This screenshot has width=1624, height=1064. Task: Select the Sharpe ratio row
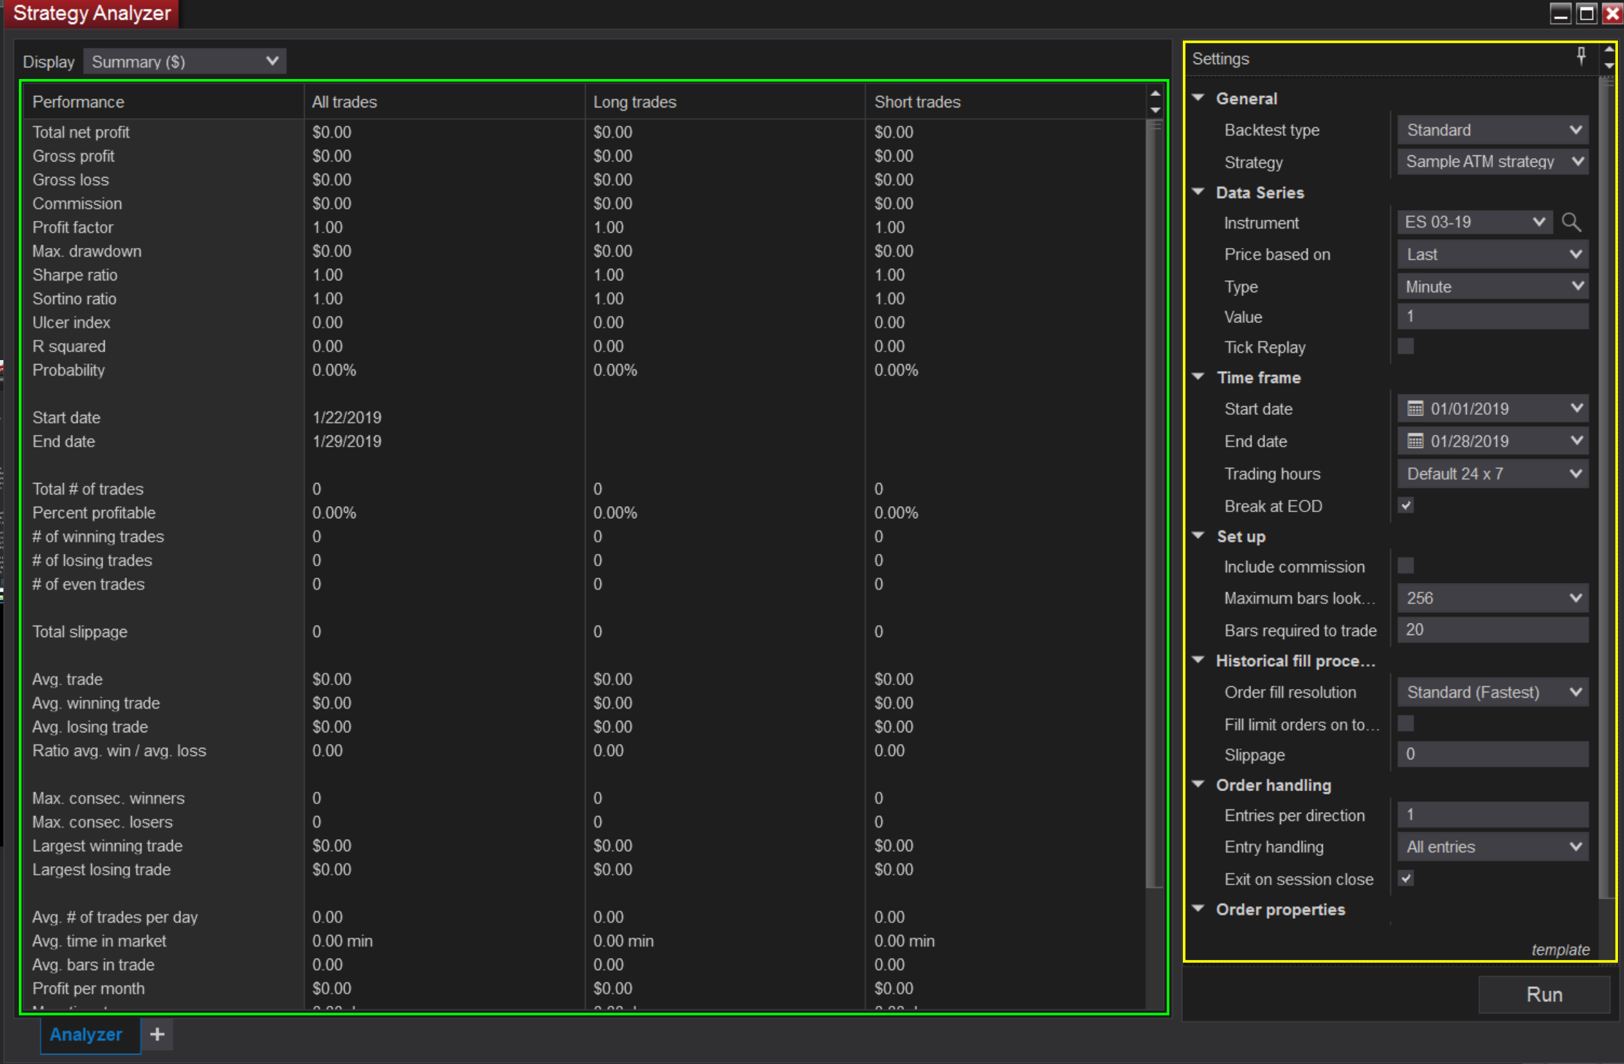click(586, 275)
